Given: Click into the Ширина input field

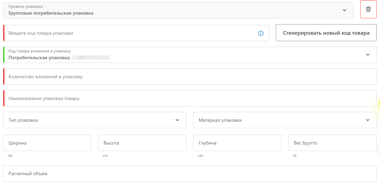Looking at the screenshot, I should pos(47,143).
